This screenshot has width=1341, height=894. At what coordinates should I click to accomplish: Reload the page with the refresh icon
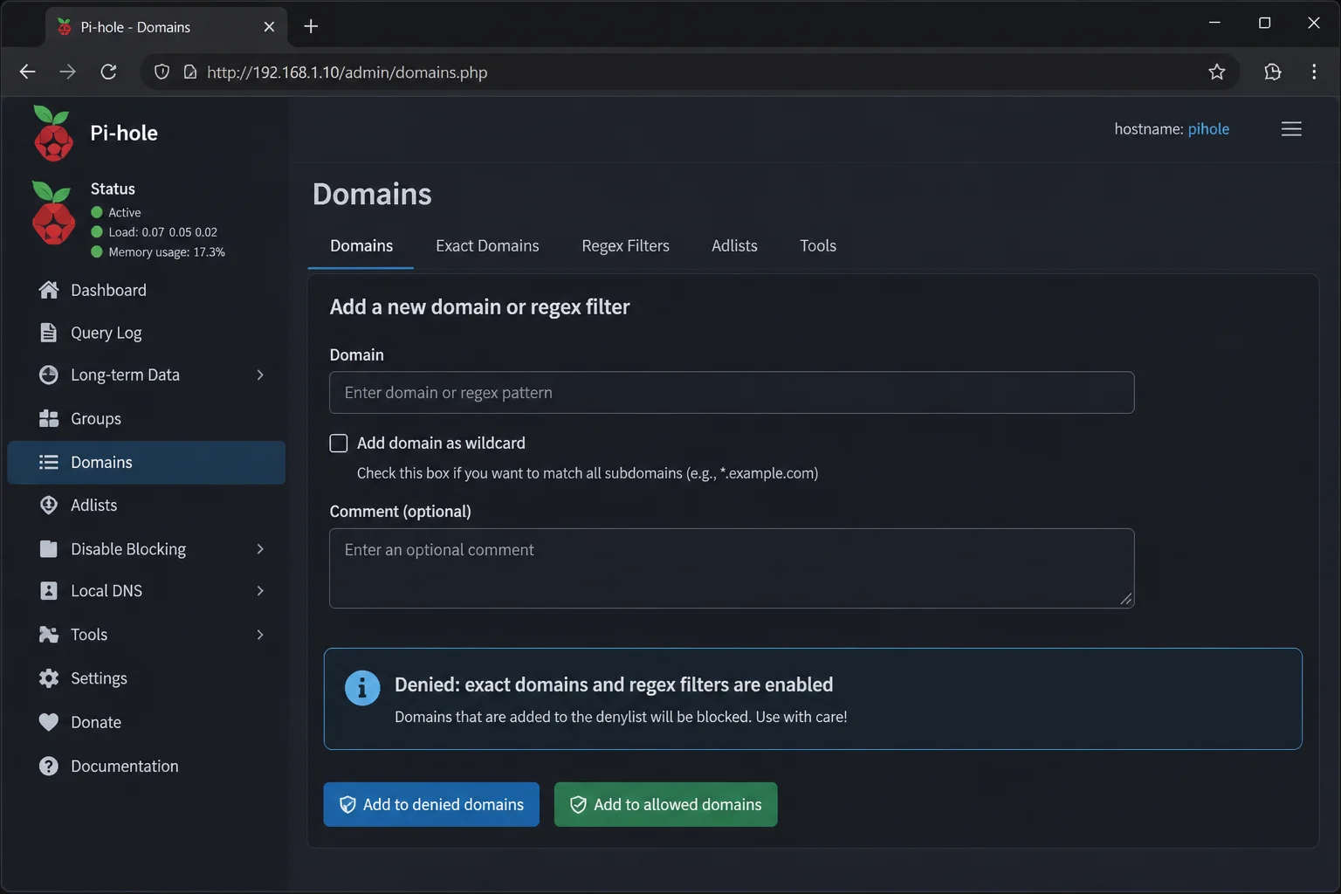click(x=108, y=72)
